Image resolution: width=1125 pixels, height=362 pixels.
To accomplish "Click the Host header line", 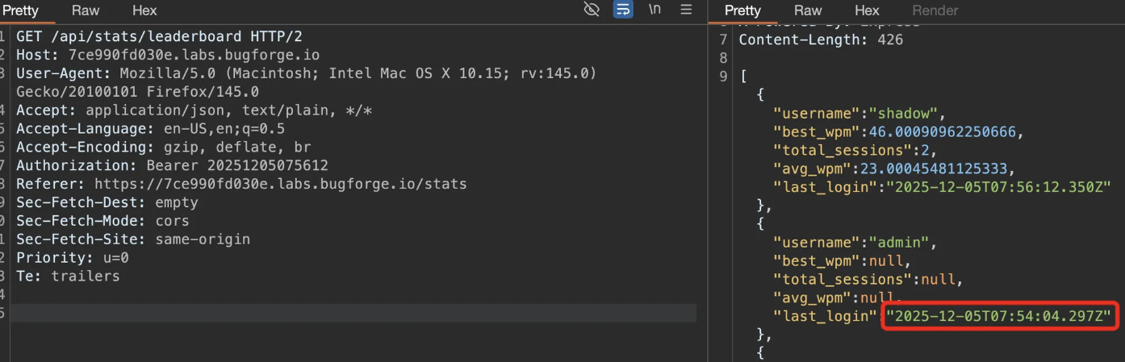I will [x=168, y=56].
